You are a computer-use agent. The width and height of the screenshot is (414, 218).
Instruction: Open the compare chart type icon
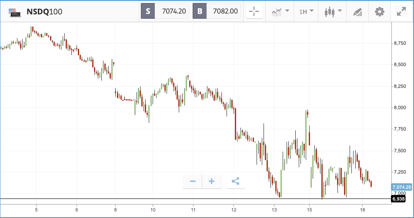277,12
